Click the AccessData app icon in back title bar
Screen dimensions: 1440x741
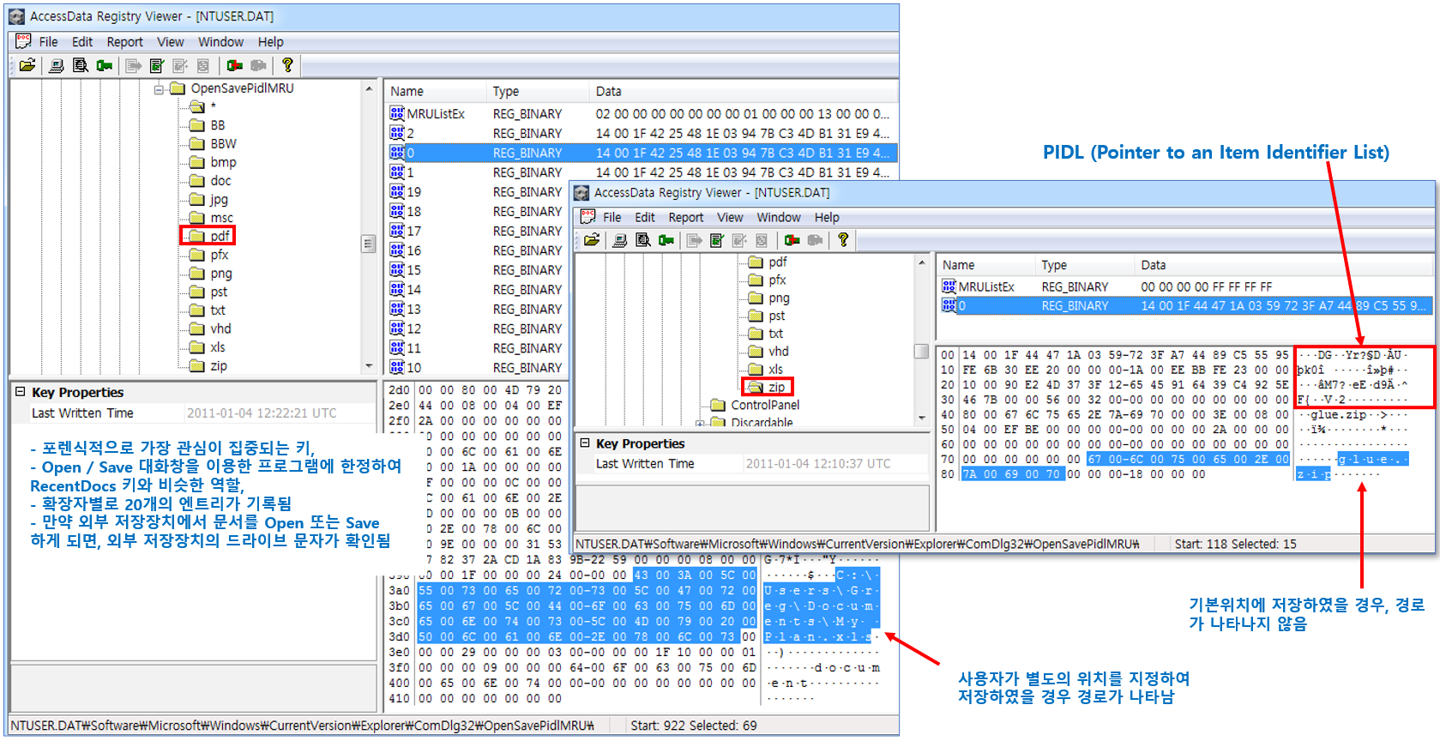coord(16,16)
